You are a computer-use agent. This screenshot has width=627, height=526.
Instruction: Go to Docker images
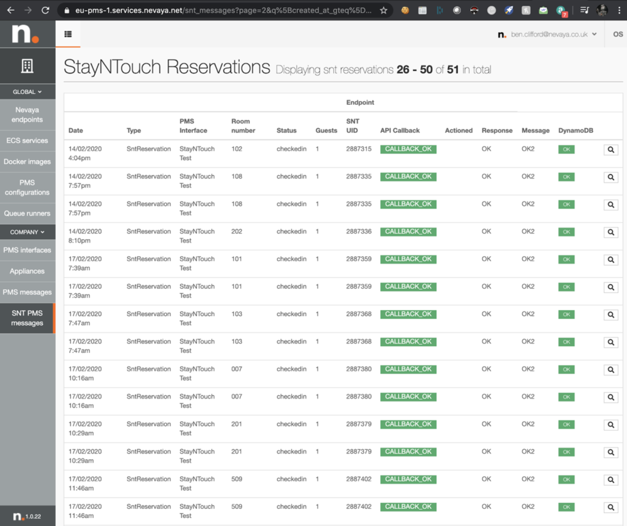click(x=27, y=161)
